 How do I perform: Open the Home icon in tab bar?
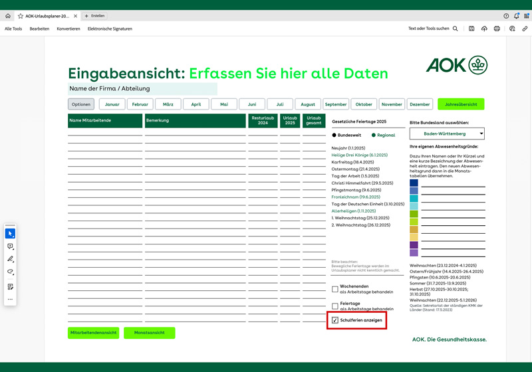[x=8, y=16]
